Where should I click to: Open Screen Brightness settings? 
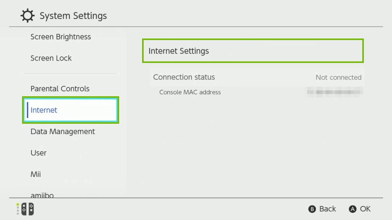[x=60, y=37]
